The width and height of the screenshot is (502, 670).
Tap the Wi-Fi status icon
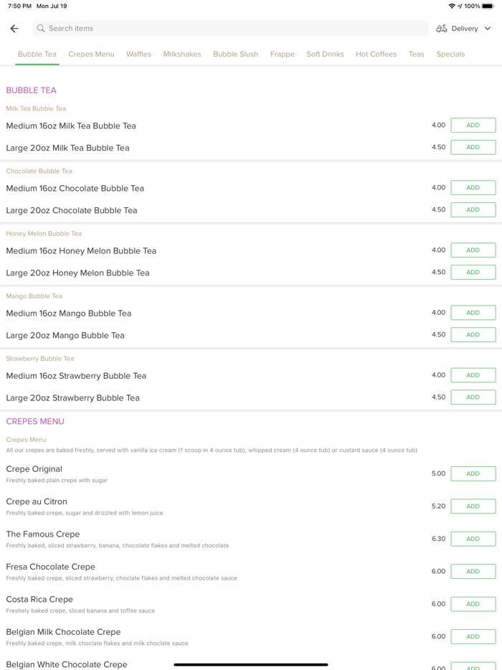click(x=452, y=6)
